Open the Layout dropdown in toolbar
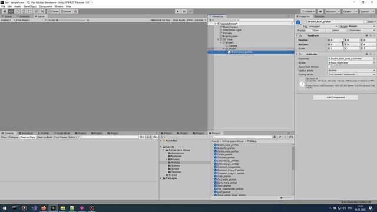 [x=367, y=11]
